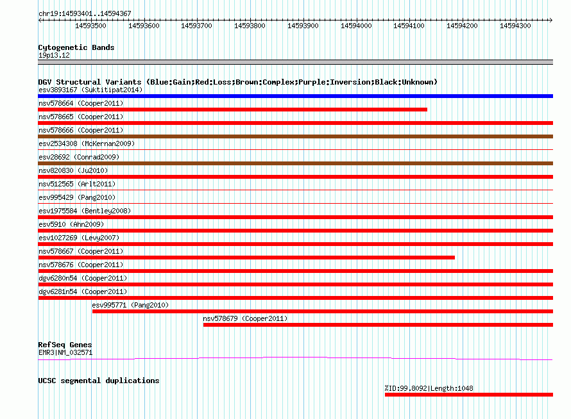The image size is (571, 419).
Task: Select the magenta EMR3 gene line
Action: (295, 359)
